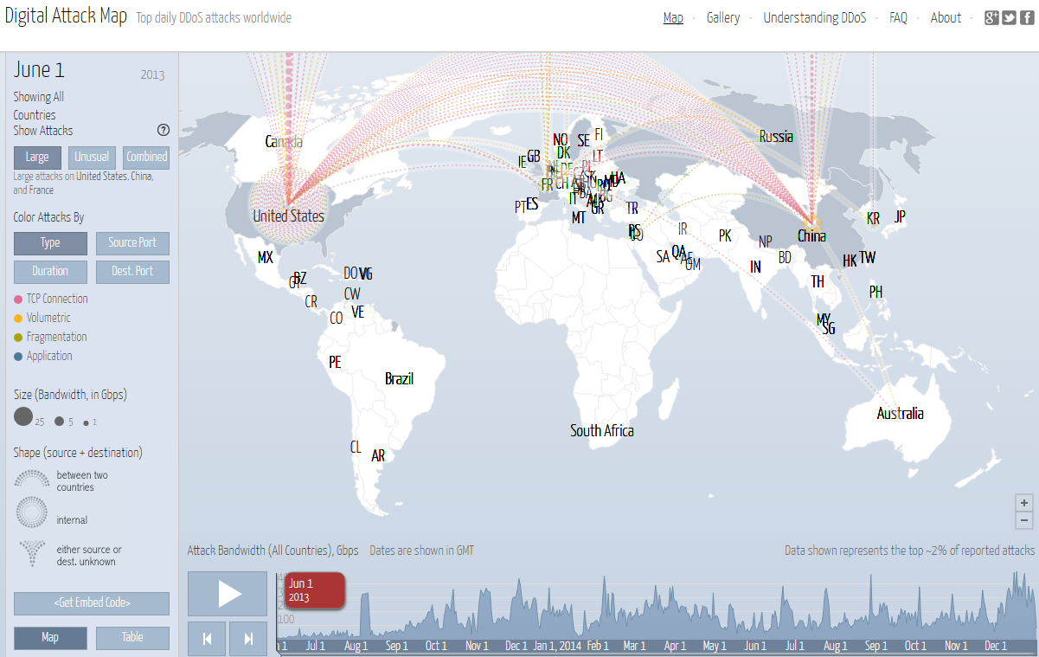
Task: Click the KR country label
Action: (873, 218)
